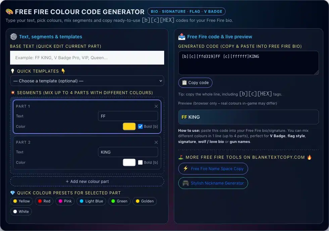Enable Bold [b] for Part 2
The image size is (329, 231).
(x=140, y=162)
